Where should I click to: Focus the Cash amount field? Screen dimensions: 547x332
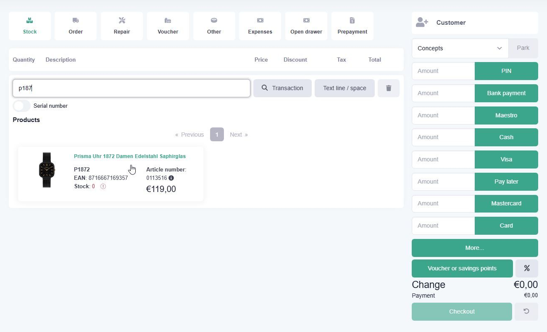coord(443,137)
